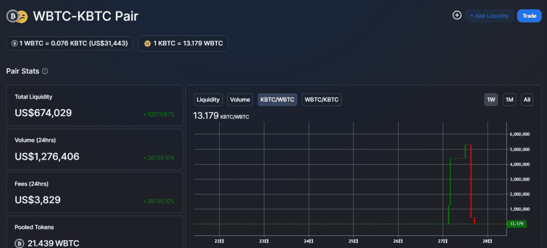Show the KBTC/WBTC price chart

click(278, 100)
